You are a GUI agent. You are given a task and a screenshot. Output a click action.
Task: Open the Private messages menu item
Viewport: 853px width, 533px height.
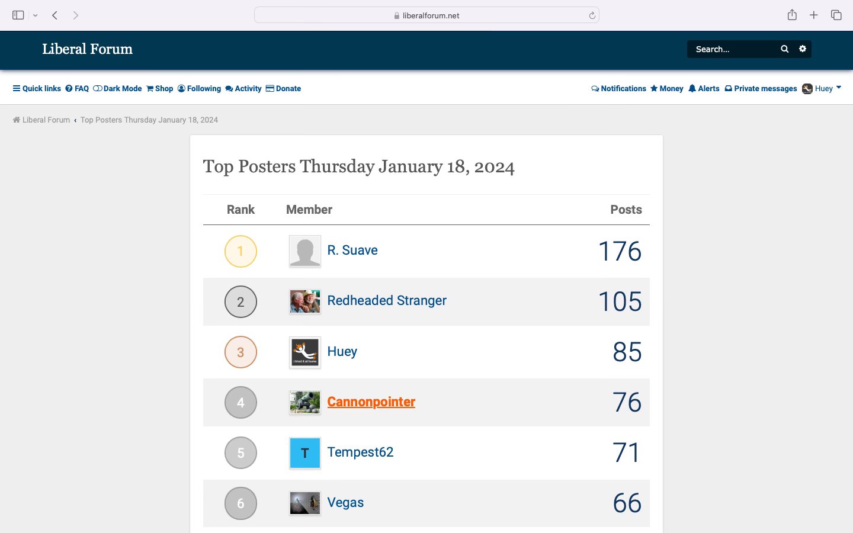(761, 89)
